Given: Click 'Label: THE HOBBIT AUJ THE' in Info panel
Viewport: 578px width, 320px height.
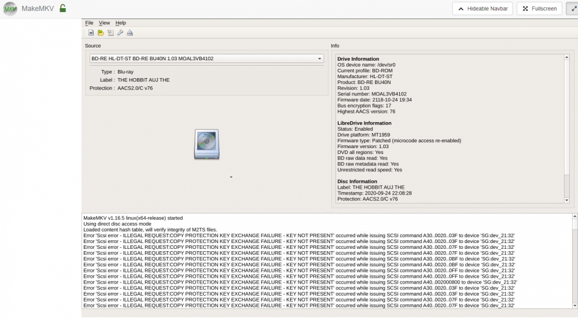Looking at the screenshot, I should pos(371,187).
